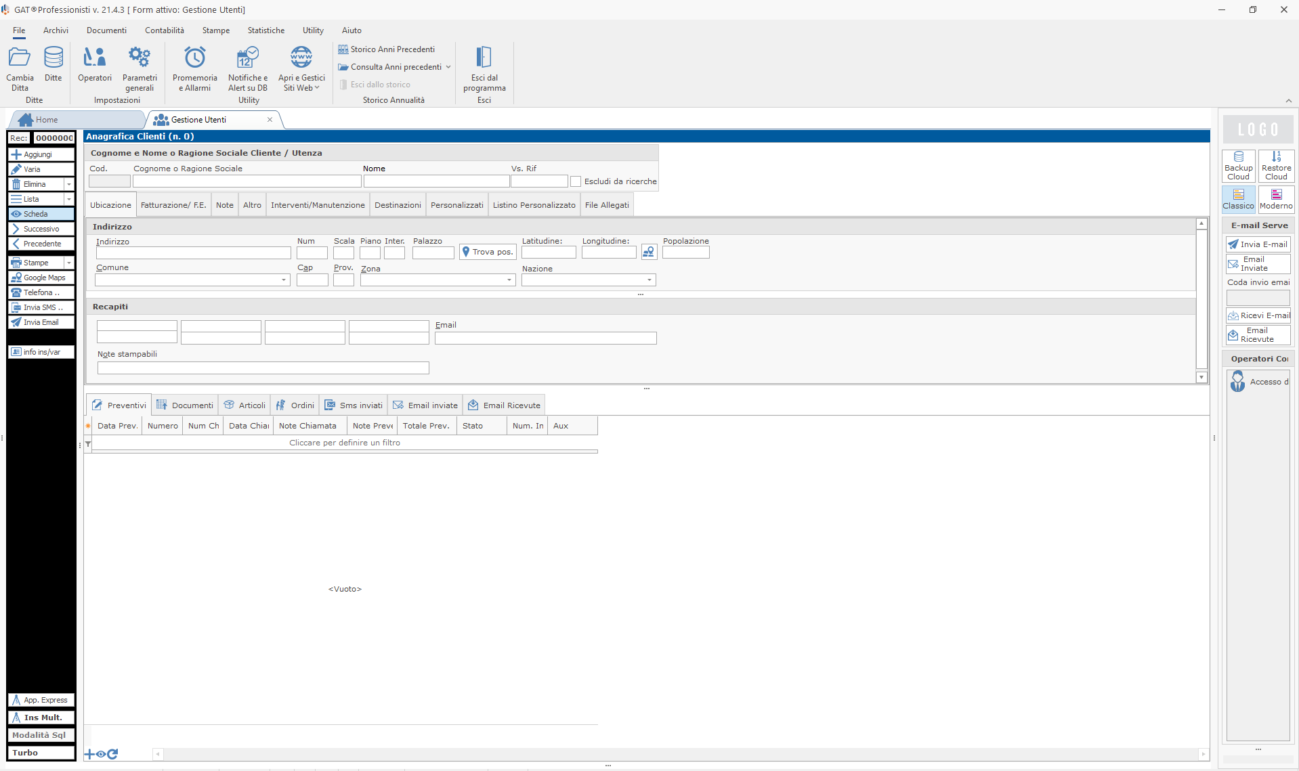Expand Lista dropdown arrow
This screenshot has height=771, width=1299.
(69, 199)
